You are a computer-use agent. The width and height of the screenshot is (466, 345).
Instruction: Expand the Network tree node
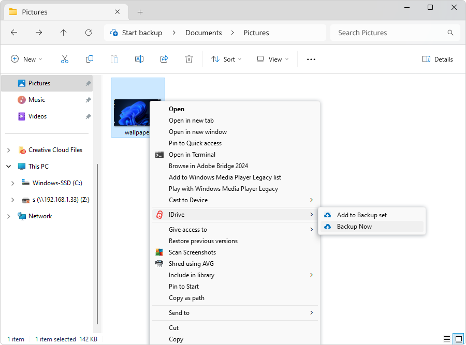pyautogui.click(x=8, y=216)
